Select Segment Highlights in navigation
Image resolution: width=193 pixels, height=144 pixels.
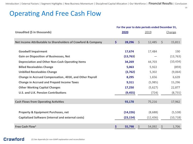point(52,4)
